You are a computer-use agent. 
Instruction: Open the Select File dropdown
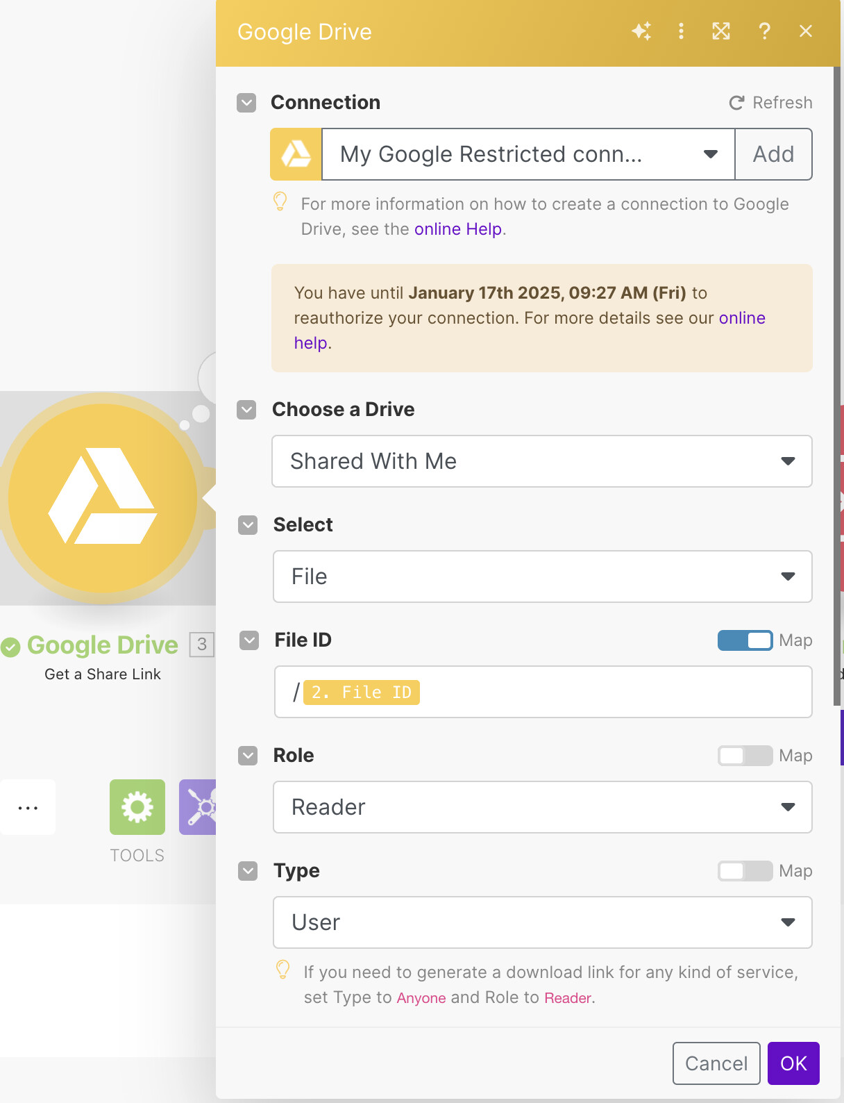point(543,577)
